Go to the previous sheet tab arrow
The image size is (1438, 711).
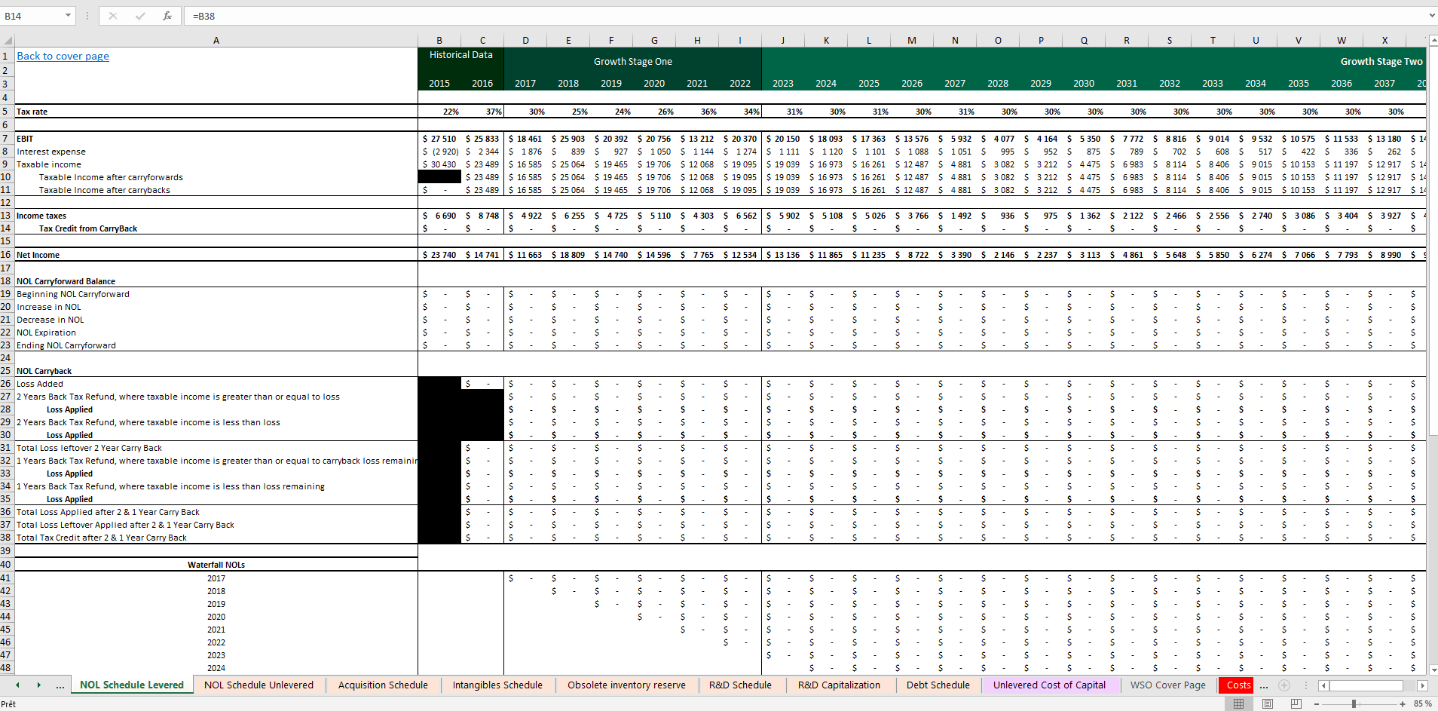tap(17, 685)
